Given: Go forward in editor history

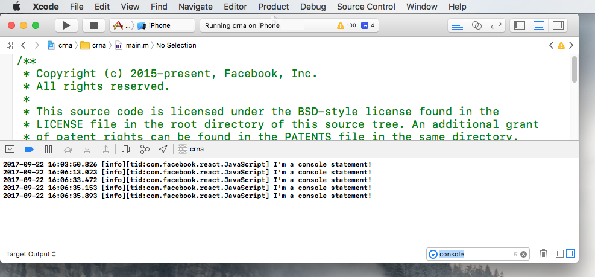Looking at the screenshot, I should point(37,45).
